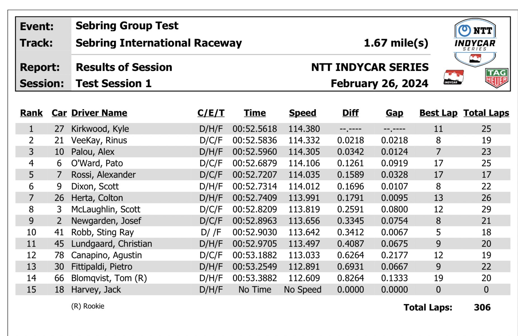Select driver name Kirkwood, Kyle
The height and width of the screenshot is (336, 518).
pyautogui.click(x=100, y=129)
